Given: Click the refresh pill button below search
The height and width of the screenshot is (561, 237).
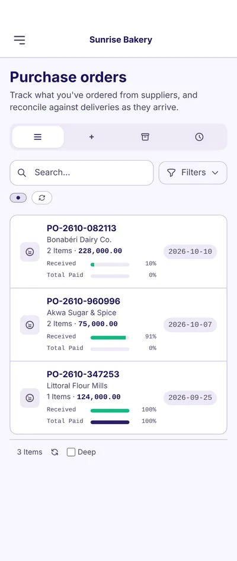Looking at the screenshot, I should coord(42,198).
